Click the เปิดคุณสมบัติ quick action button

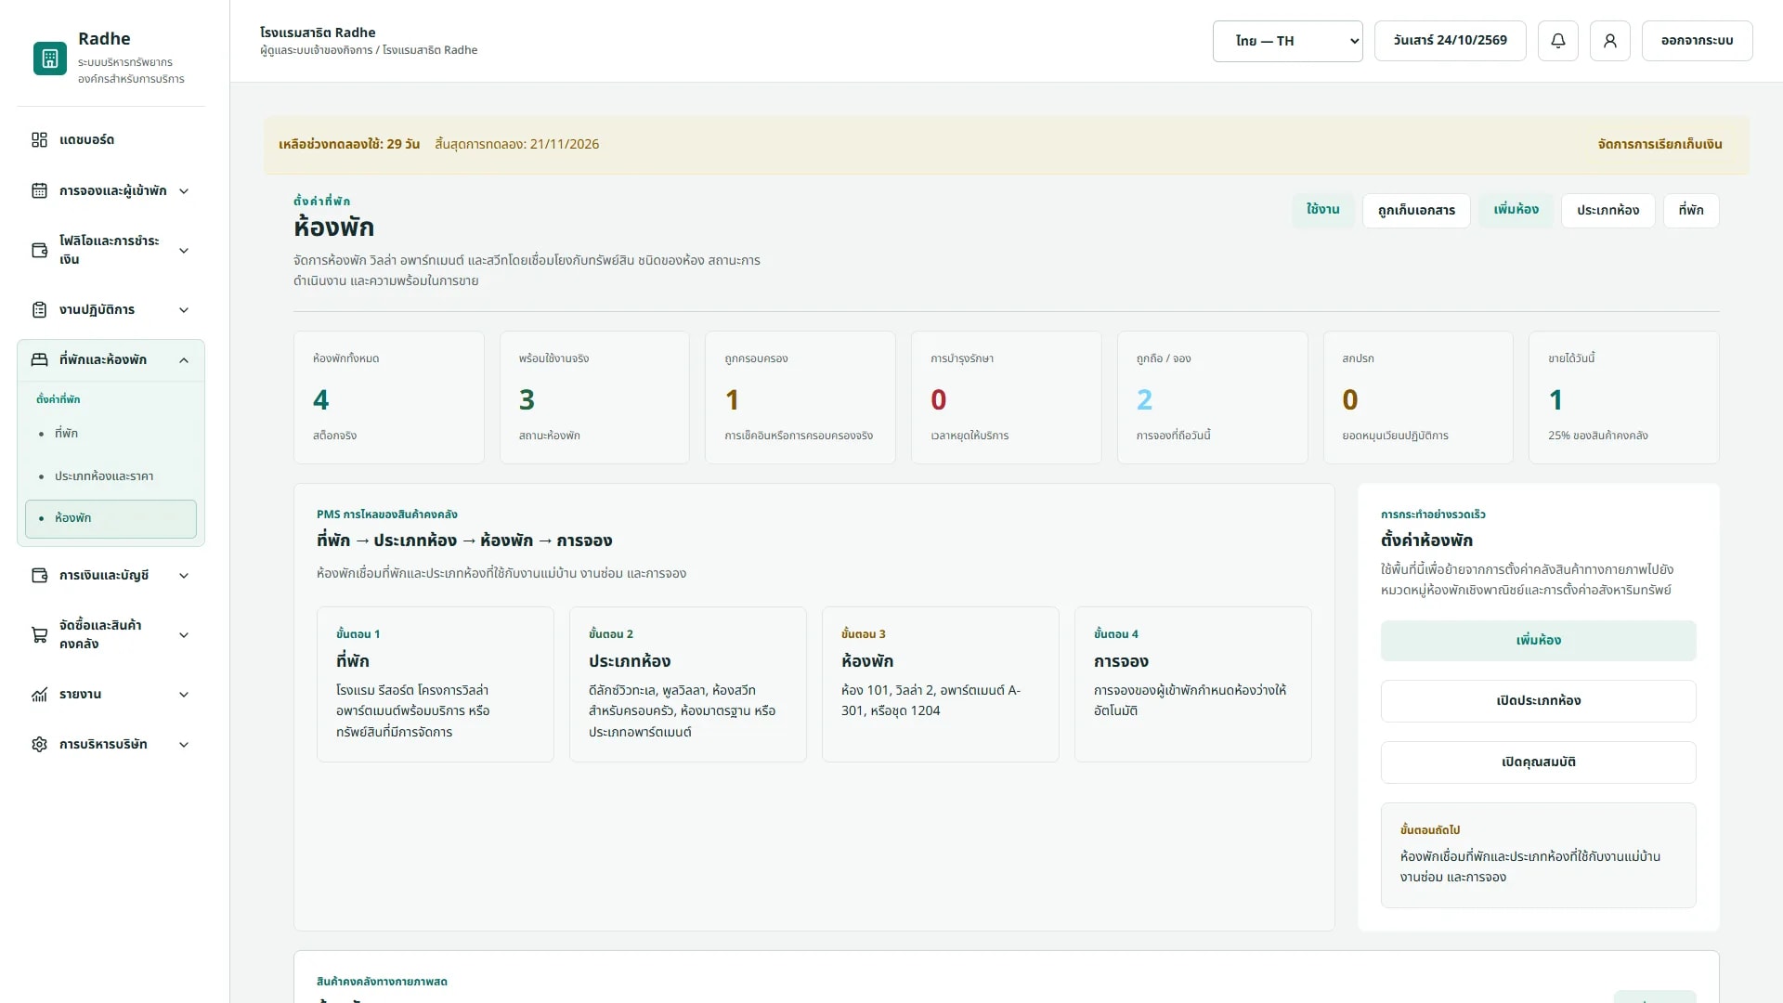point(1538,762)
